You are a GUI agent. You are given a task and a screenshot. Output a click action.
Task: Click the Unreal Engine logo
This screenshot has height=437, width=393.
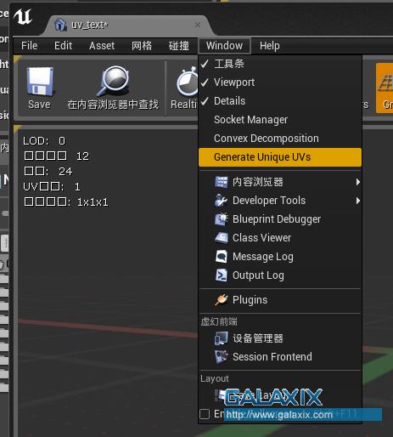coord(23,17)
